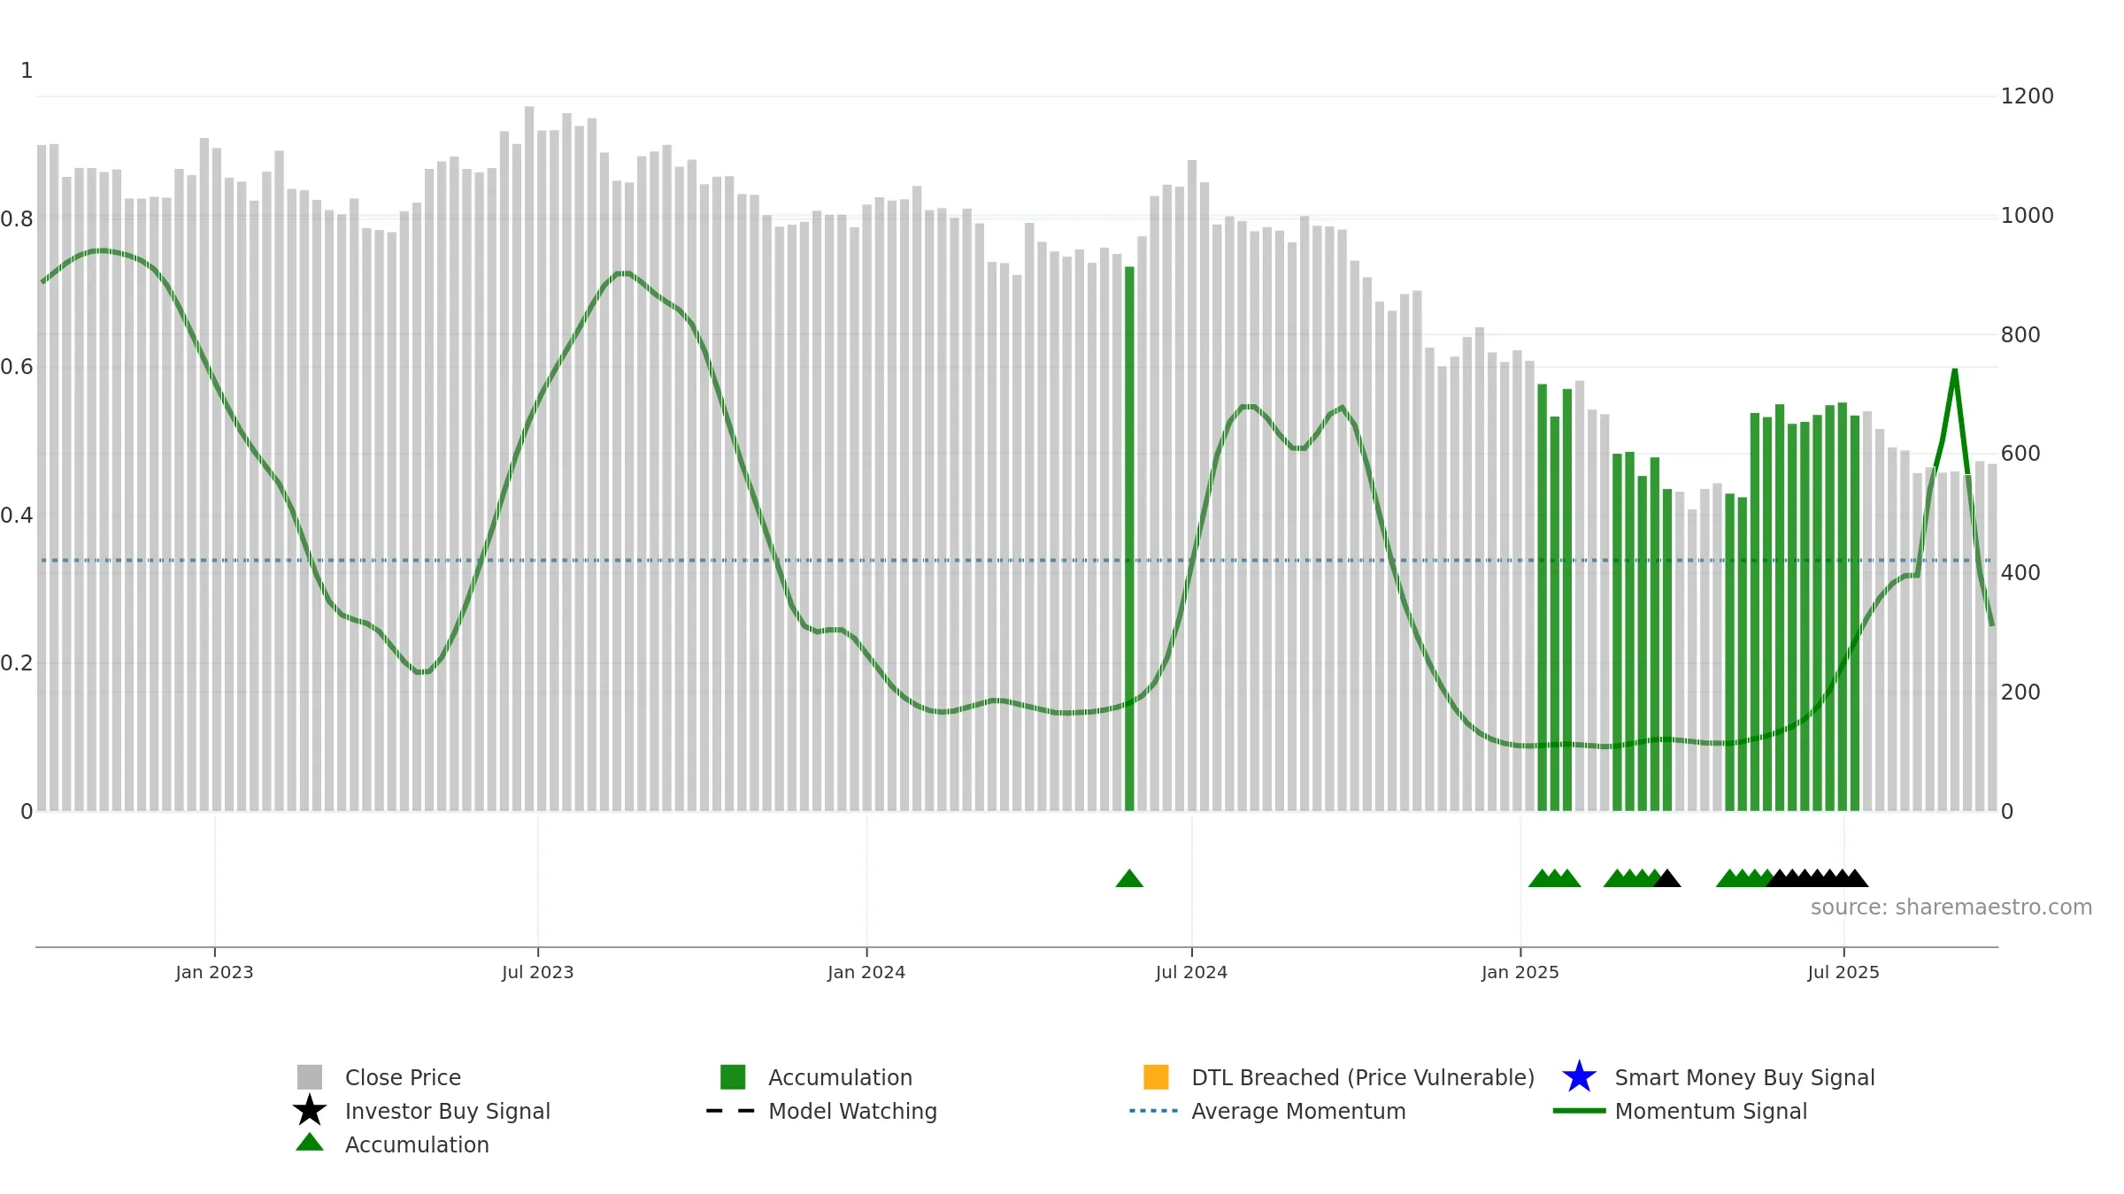Toggle the Momentum Signal legend label
This screenshot has height=1194, width=2124.
coord(1711,1111)
